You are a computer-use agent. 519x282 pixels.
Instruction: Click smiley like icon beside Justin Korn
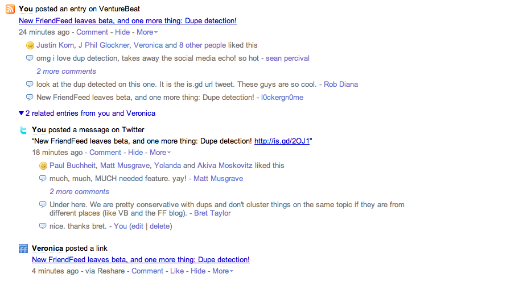[x=30, y=45]
